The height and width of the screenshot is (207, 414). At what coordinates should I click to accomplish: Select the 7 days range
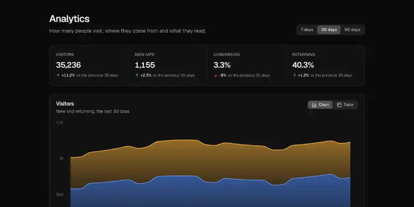[307, 30]
